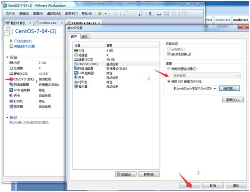Image resolution: width=250 pixels, height=192 pixels.
Task: Select the 打印机 row in settings dialog
Action: [116, 82]
